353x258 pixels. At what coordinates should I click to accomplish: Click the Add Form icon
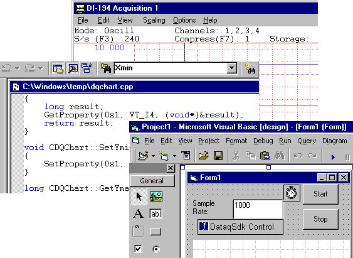[164, 156]
